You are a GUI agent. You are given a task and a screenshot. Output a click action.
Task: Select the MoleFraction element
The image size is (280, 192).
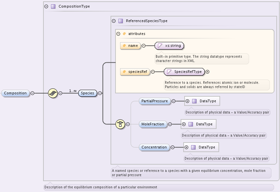click(153, 124)
